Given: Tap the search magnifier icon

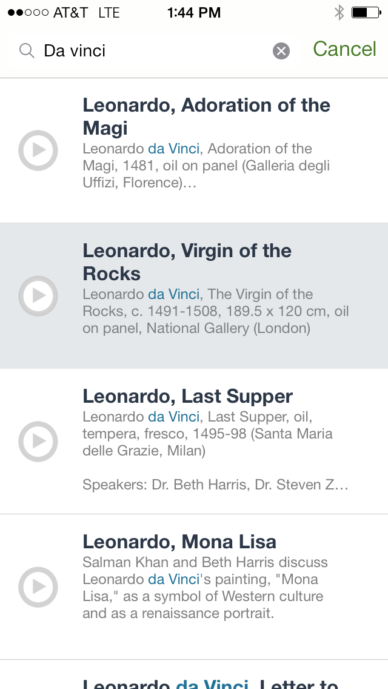Looking at the screenshot, I should (x=27, y=51).
